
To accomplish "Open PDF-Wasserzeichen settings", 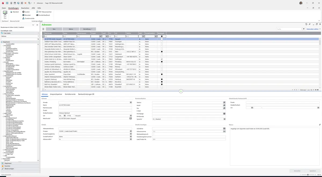I will click(44, 12).
